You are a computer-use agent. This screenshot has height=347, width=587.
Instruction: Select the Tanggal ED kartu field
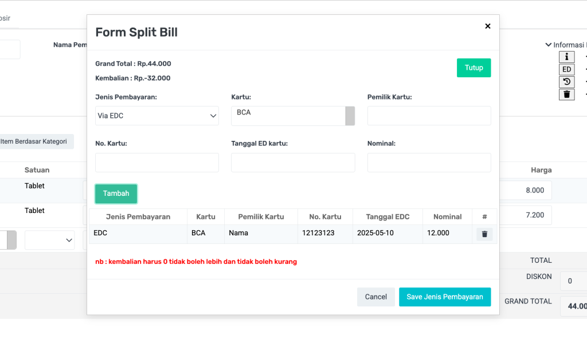click(x=292, y=163)
